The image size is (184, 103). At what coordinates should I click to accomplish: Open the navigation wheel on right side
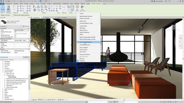tap(181, 38)
